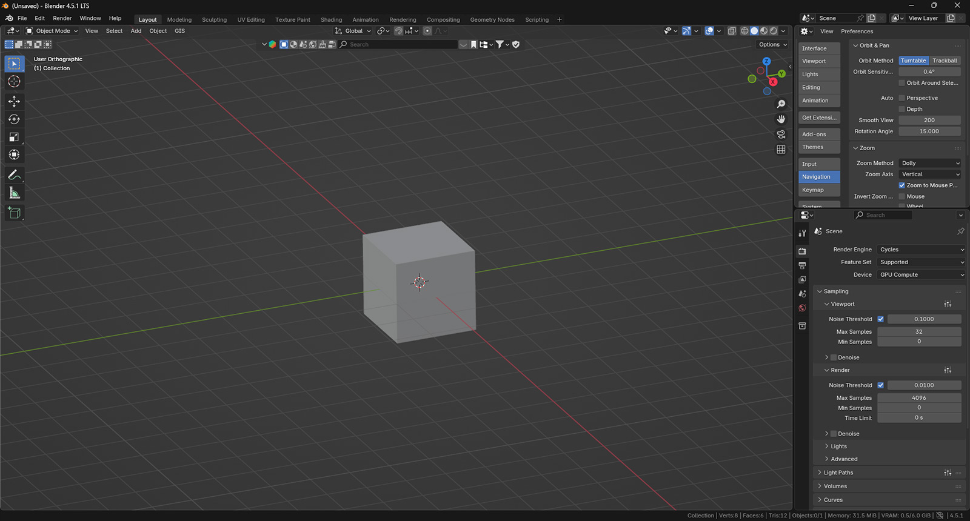The width and height of the screenshot is (970, 521).
Task: Open the Themes preferences section
Action: pos(819,147)
